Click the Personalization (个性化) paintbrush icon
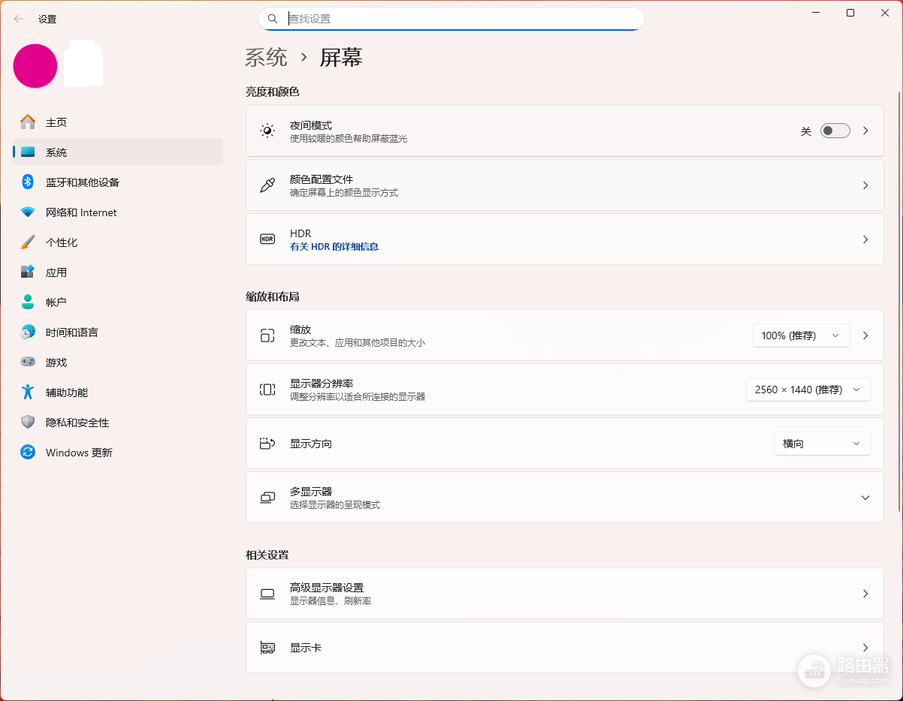The height and width of the screenshot is (701, 903). click(28, 242)
